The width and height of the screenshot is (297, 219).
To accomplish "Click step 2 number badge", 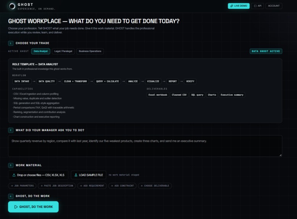I will tap(11, 130).
